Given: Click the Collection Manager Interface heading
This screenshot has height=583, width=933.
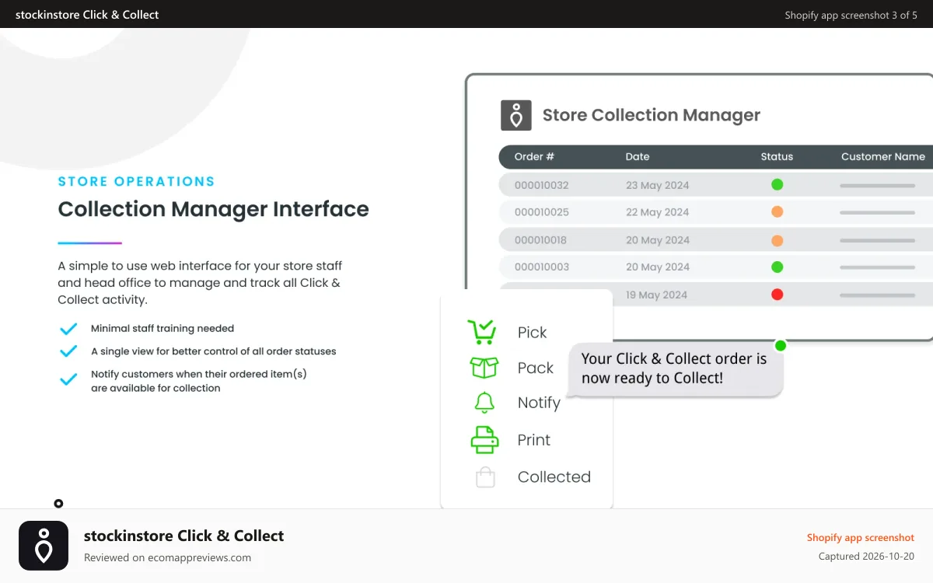Looking at the screenshot, I should pyautogui.click(x=213, y=209).
